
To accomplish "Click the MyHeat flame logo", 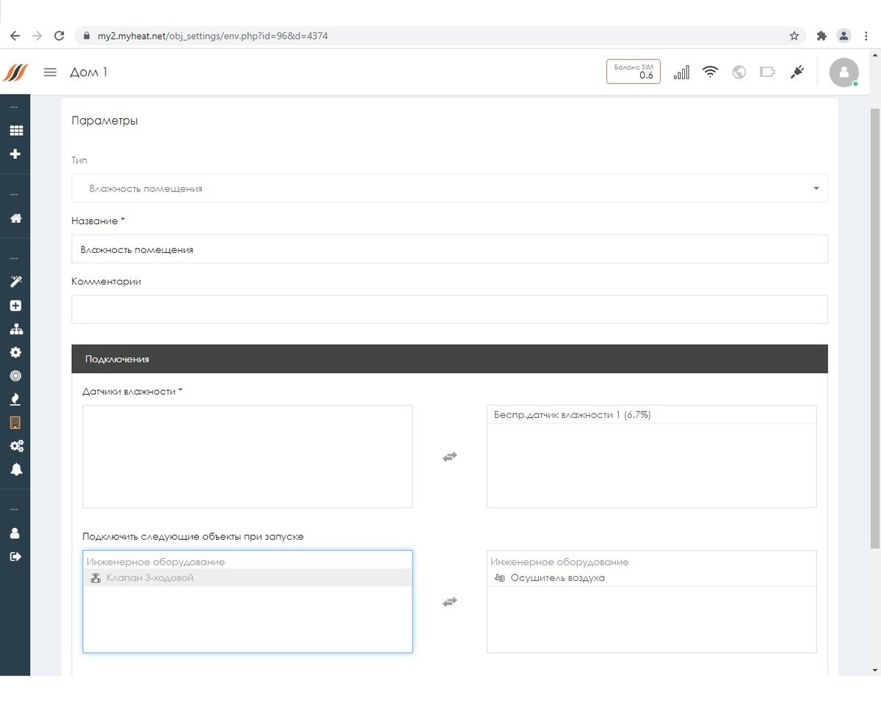I will tap(15, 72).
